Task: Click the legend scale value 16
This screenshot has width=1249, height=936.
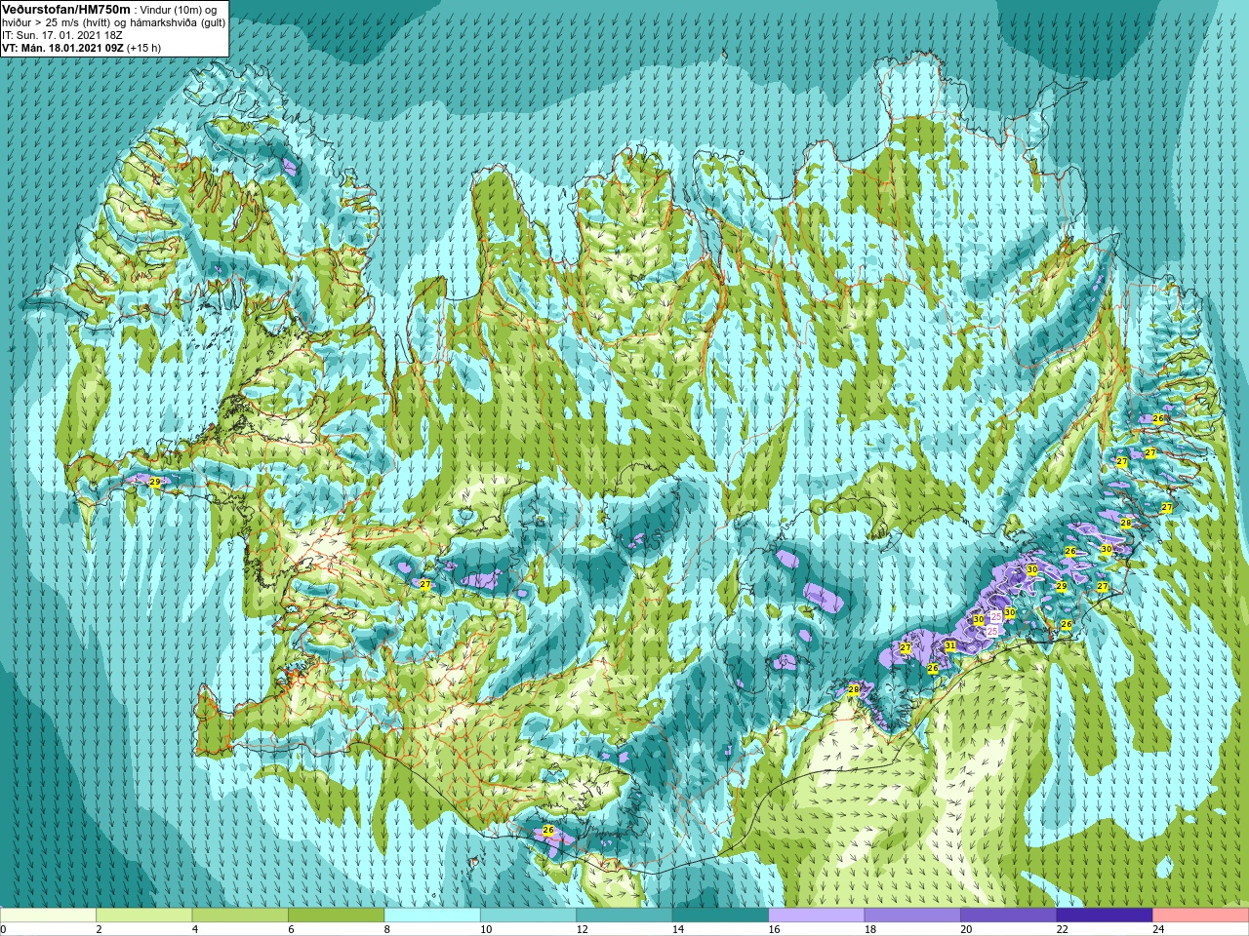Action: point(775,929)
